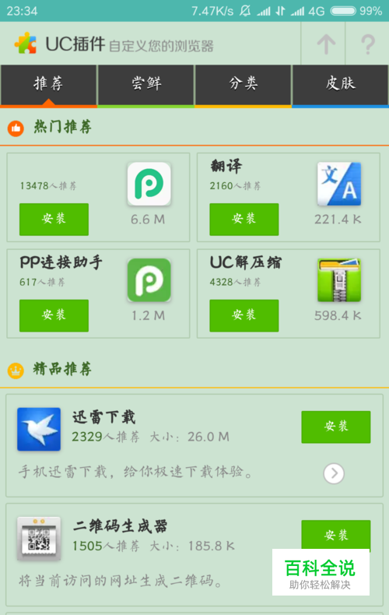Tap the UC插件 puzzle-piece logo
The width and height of the screenshot is (389, 615).
(x=26, y=43)
